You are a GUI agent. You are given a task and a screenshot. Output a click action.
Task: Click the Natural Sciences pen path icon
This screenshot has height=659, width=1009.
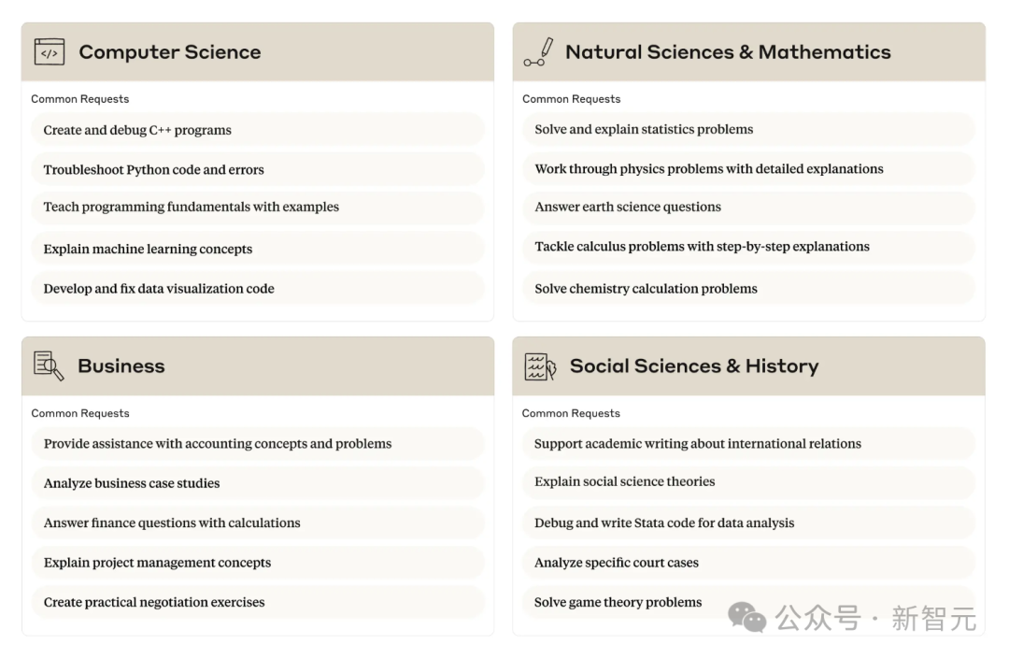click(x=539, y=52)
